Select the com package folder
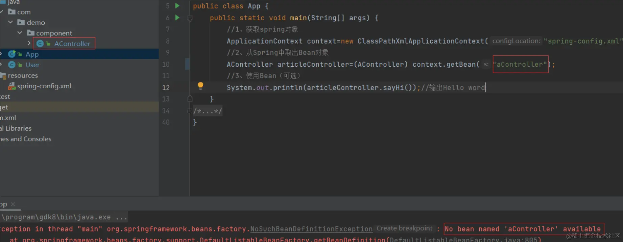This screenshot has width=623, height=242. point(24,12)
